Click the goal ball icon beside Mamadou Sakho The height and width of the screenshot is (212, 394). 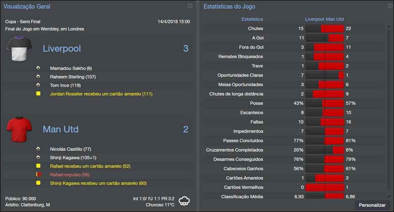[38, 68]
